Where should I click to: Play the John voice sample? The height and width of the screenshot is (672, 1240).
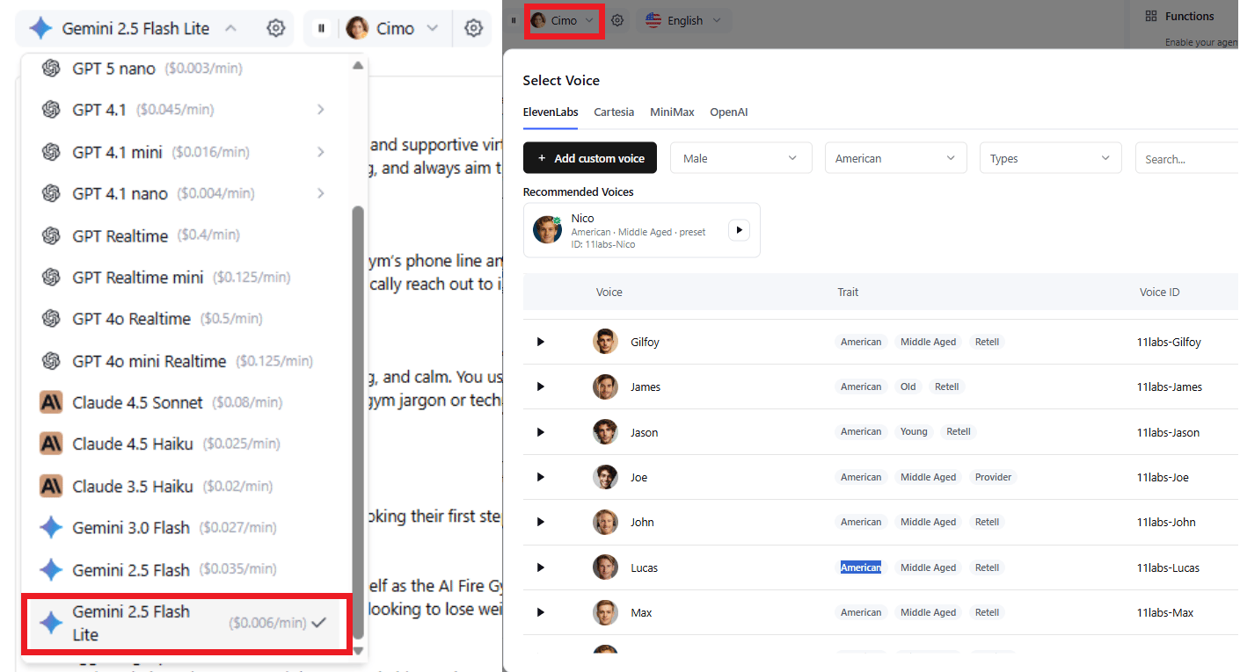541,522
